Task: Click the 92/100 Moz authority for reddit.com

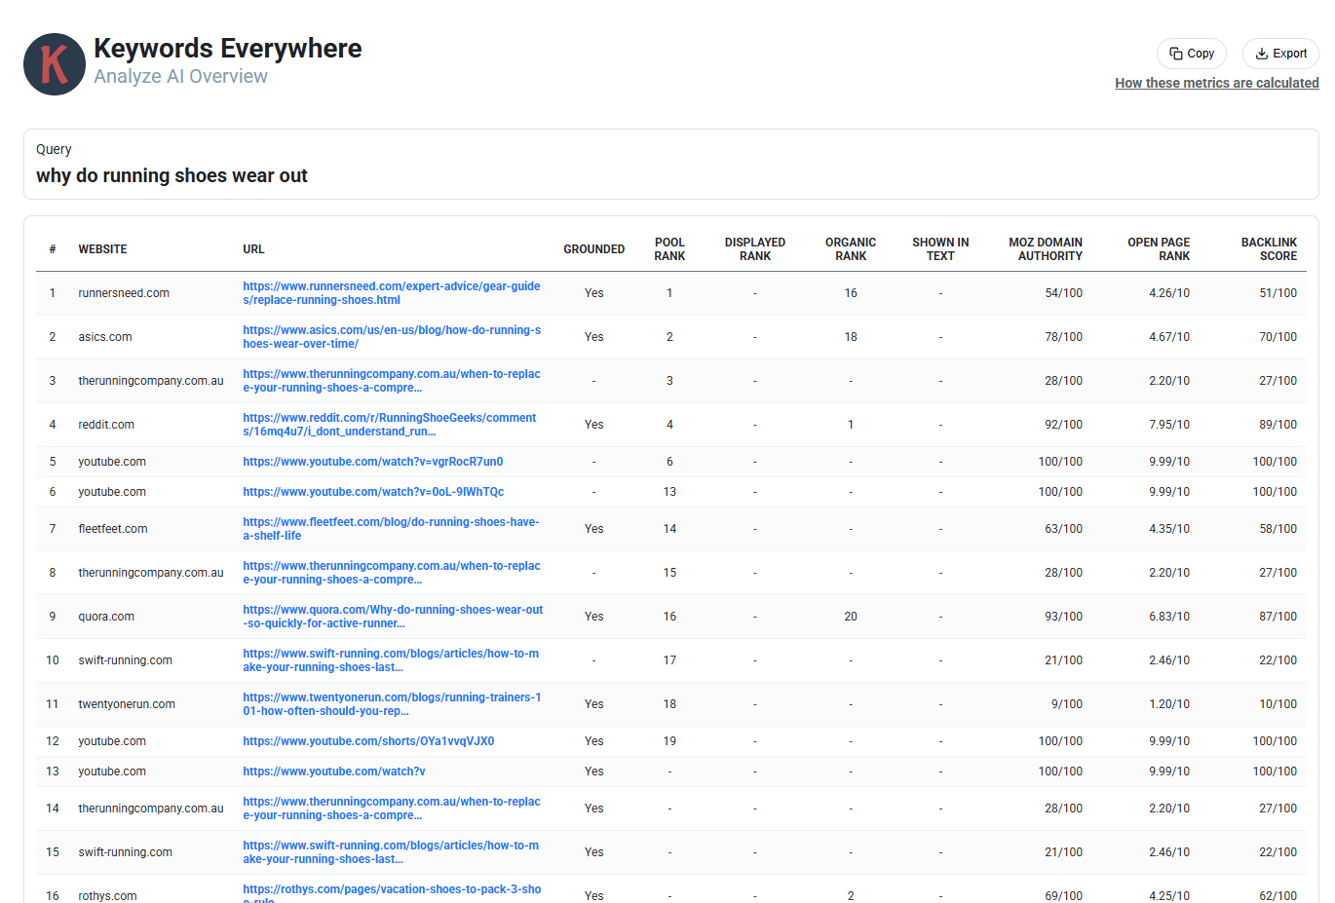Action: (1063, 425)
